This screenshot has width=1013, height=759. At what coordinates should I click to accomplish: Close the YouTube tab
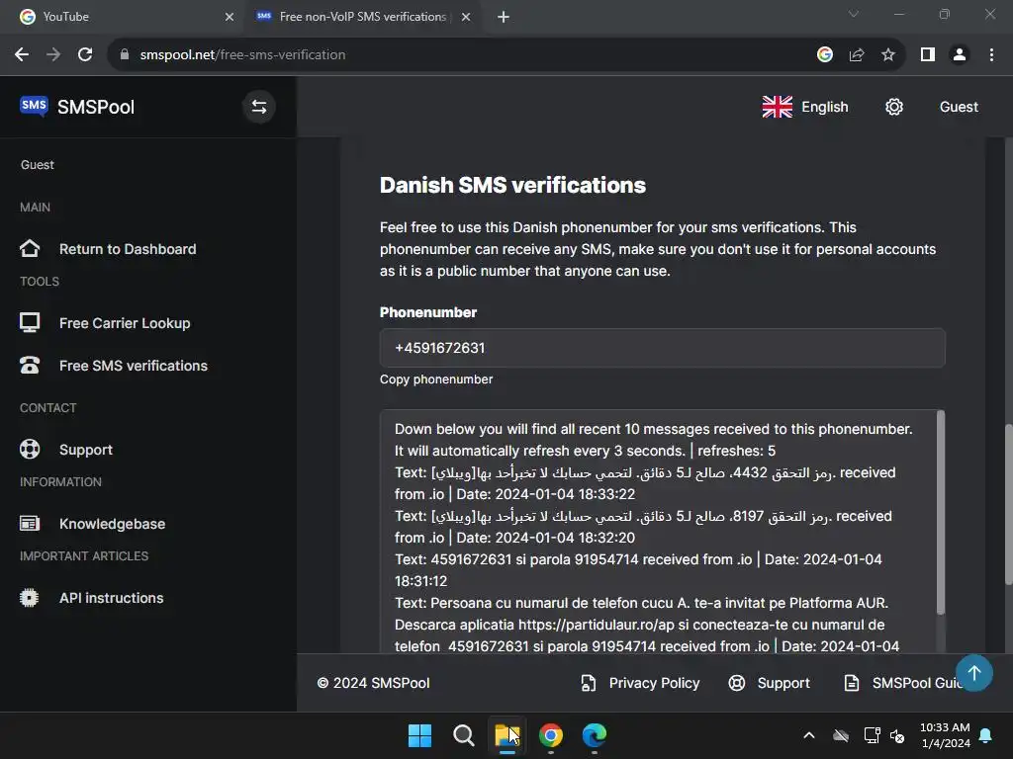click(x=230, y=17)
